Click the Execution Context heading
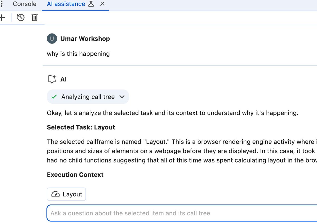The image size is (317, 223). tap(75, 175)
